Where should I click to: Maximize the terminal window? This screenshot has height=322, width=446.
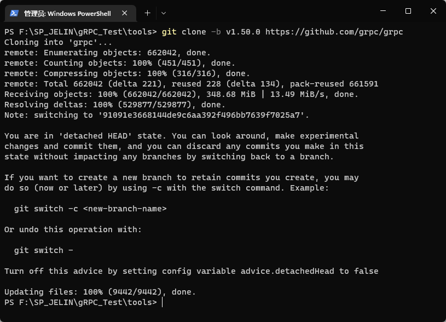pos(408,11)
